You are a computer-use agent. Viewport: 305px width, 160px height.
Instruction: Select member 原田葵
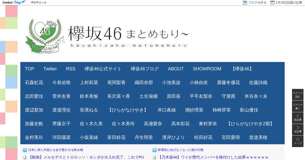pyautogui.click(x=174, y=96)
